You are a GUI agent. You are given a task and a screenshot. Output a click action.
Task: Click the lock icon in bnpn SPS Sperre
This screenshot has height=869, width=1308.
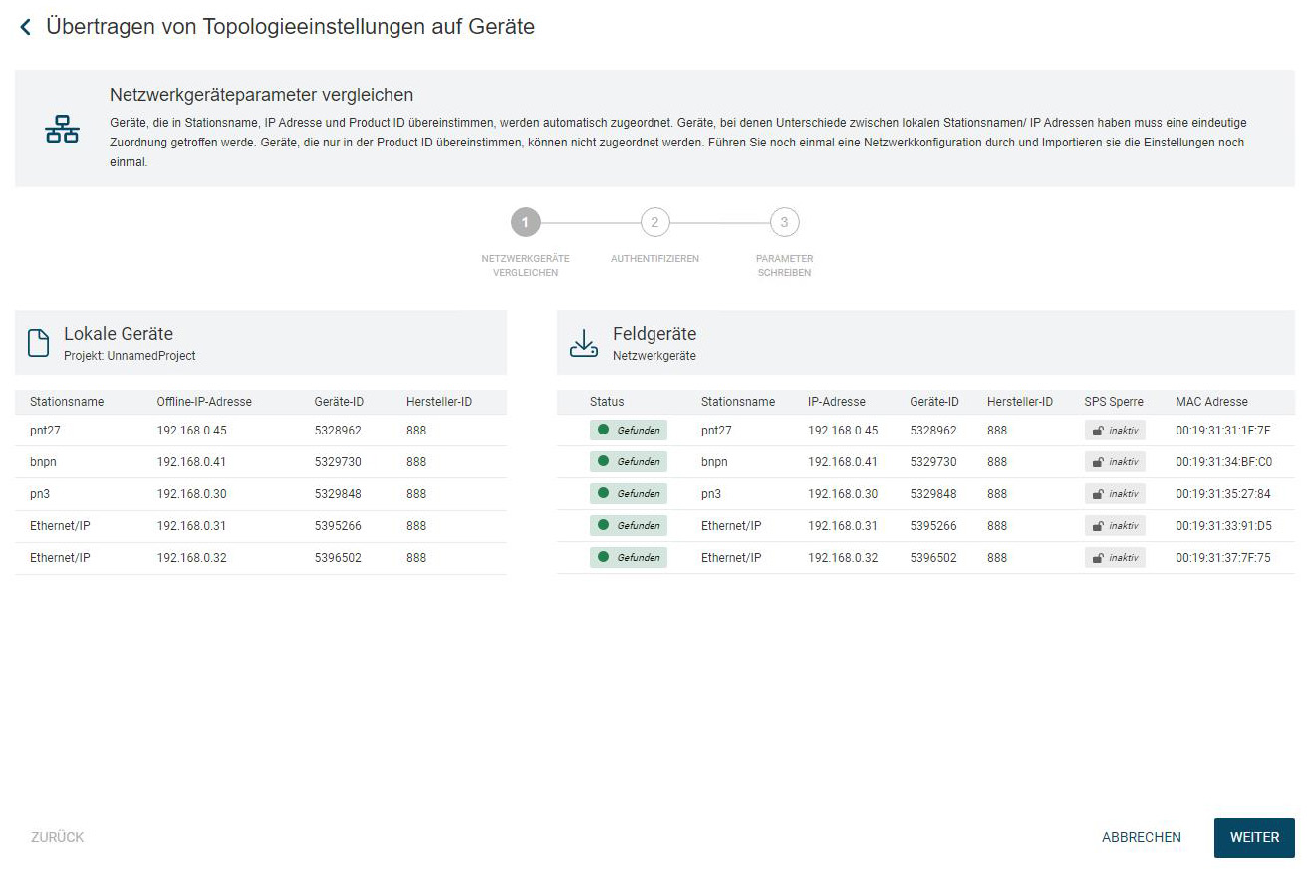coord(1098,462)
